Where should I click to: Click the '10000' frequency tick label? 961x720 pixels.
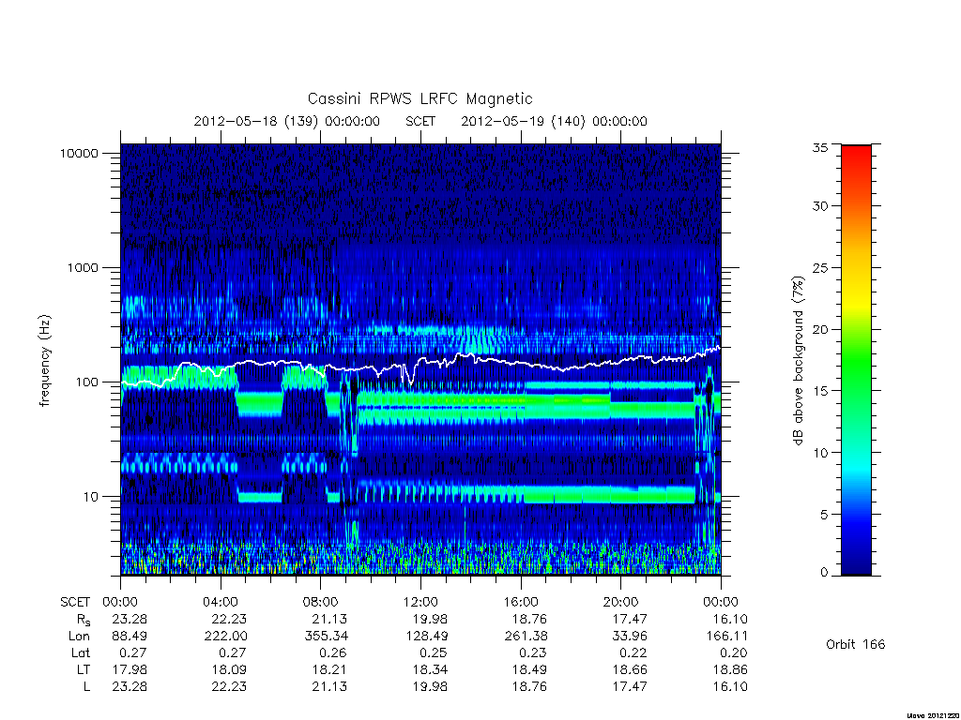tap(79, 154)
